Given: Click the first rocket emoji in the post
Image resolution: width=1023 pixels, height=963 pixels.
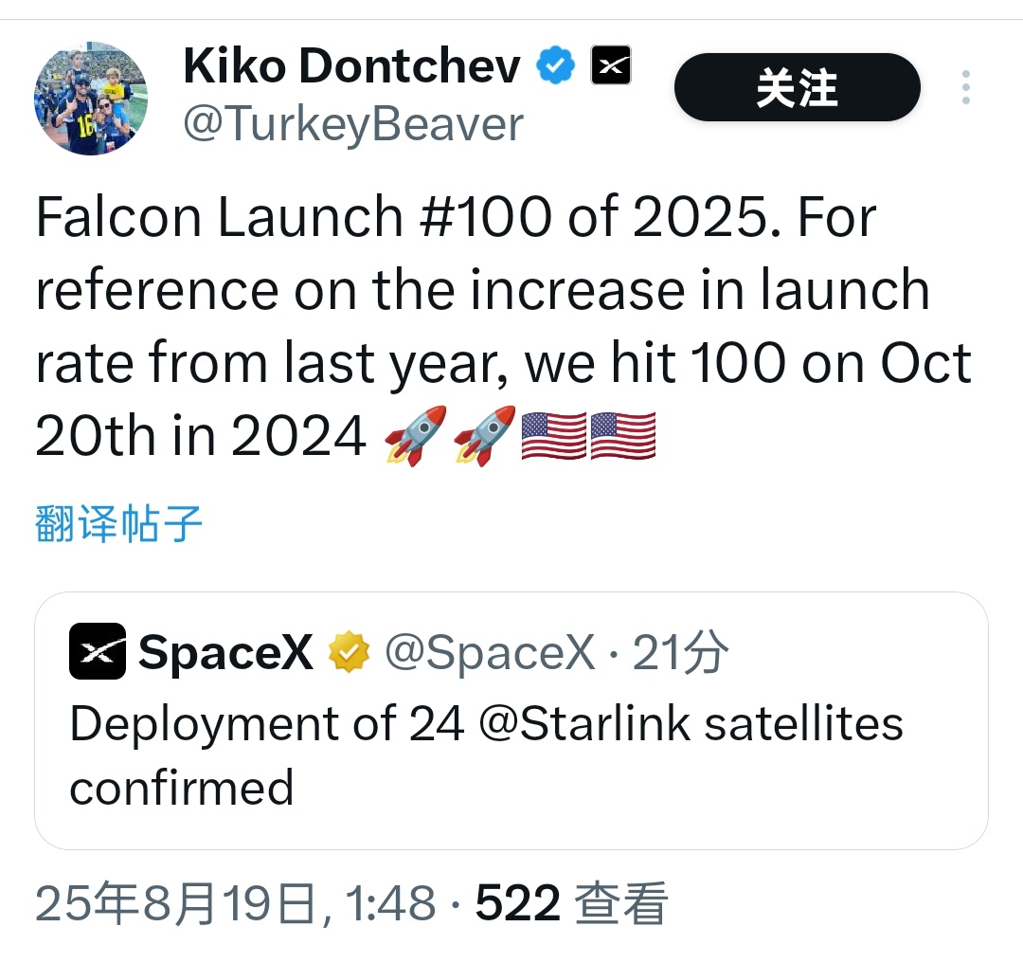Looking at the screenshot, I should pyautogui.click(x=416, y=435).
